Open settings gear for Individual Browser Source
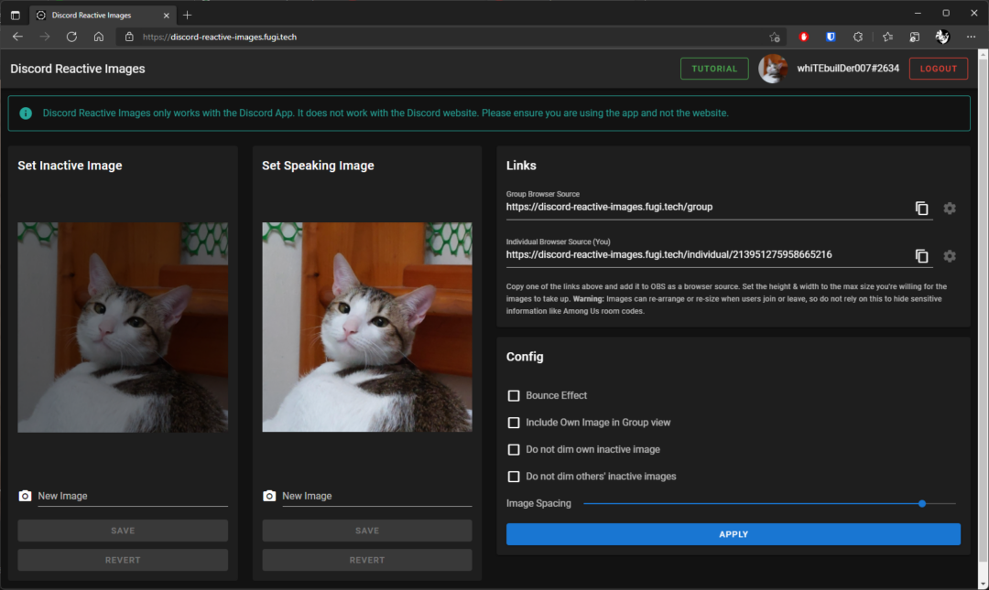Viewport: 989px width, 590px height. (950, 256)
